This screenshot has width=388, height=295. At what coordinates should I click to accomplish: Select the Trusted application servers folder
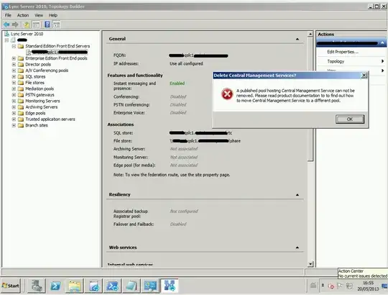coord(50,119)
